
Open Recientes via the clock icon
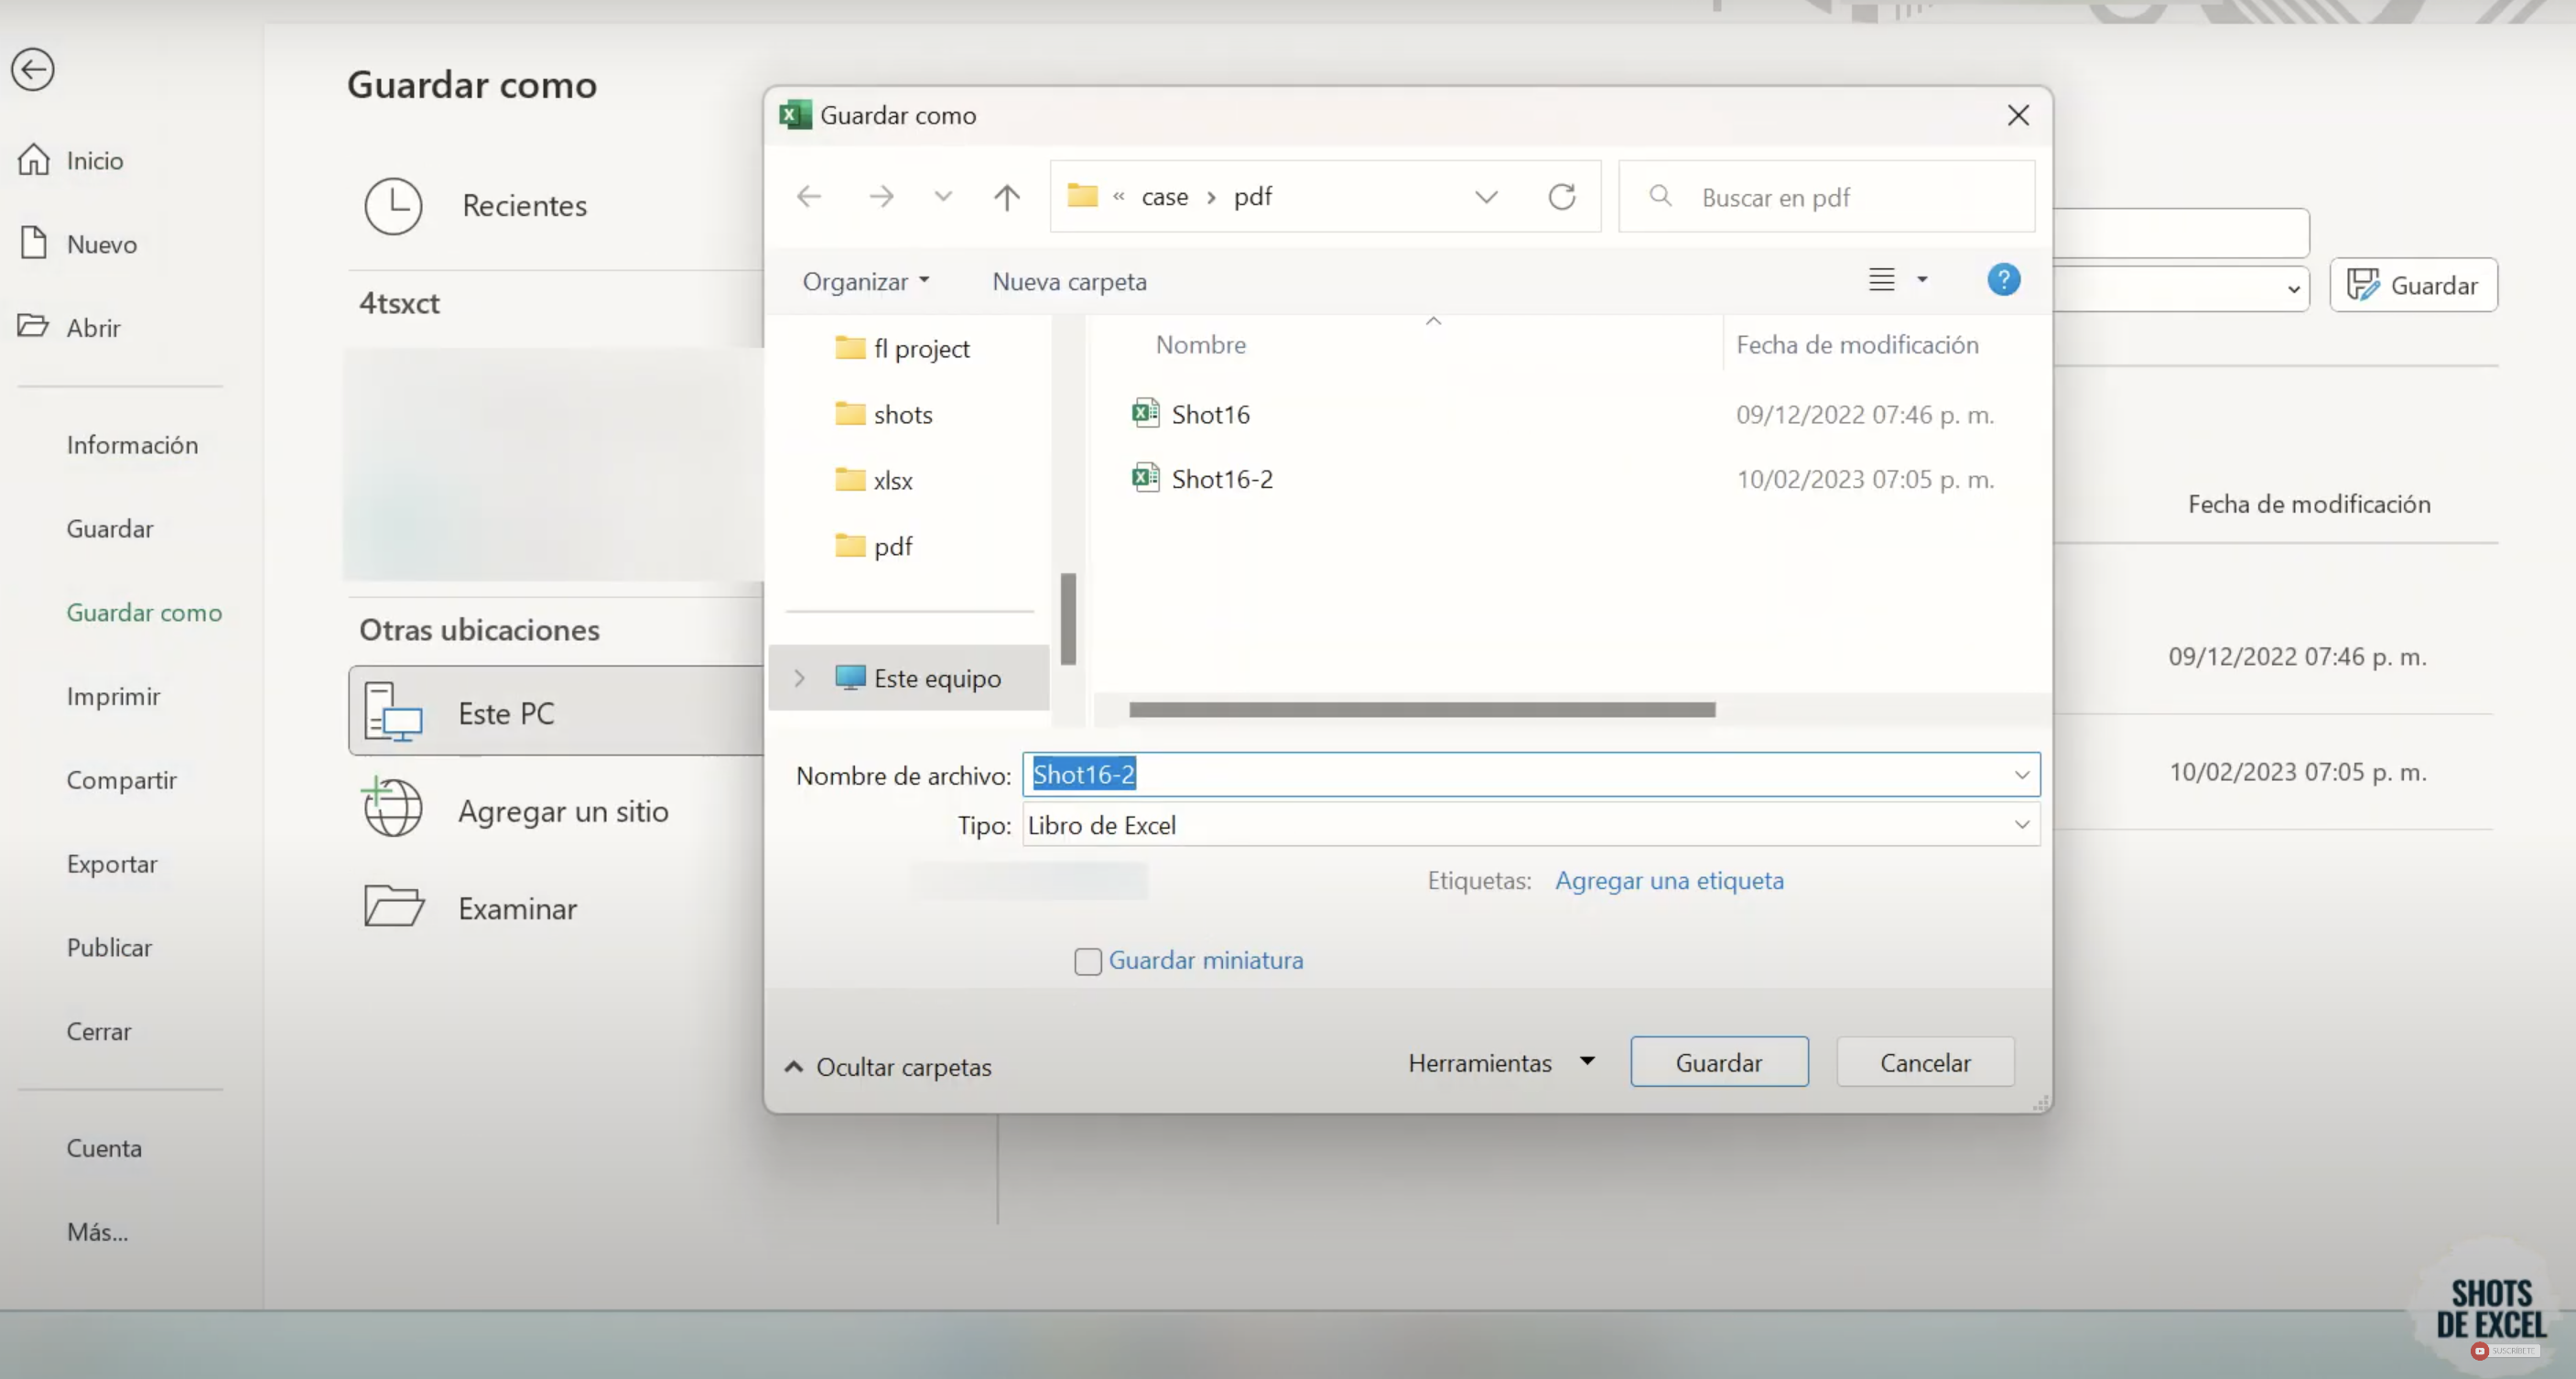point(394,206)
